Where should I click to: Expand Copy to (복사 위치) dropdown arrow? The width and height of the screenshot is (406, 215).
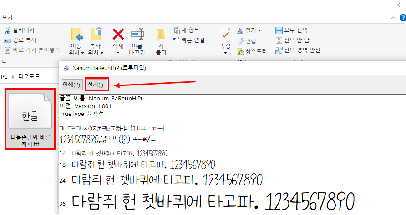point(102,53)
